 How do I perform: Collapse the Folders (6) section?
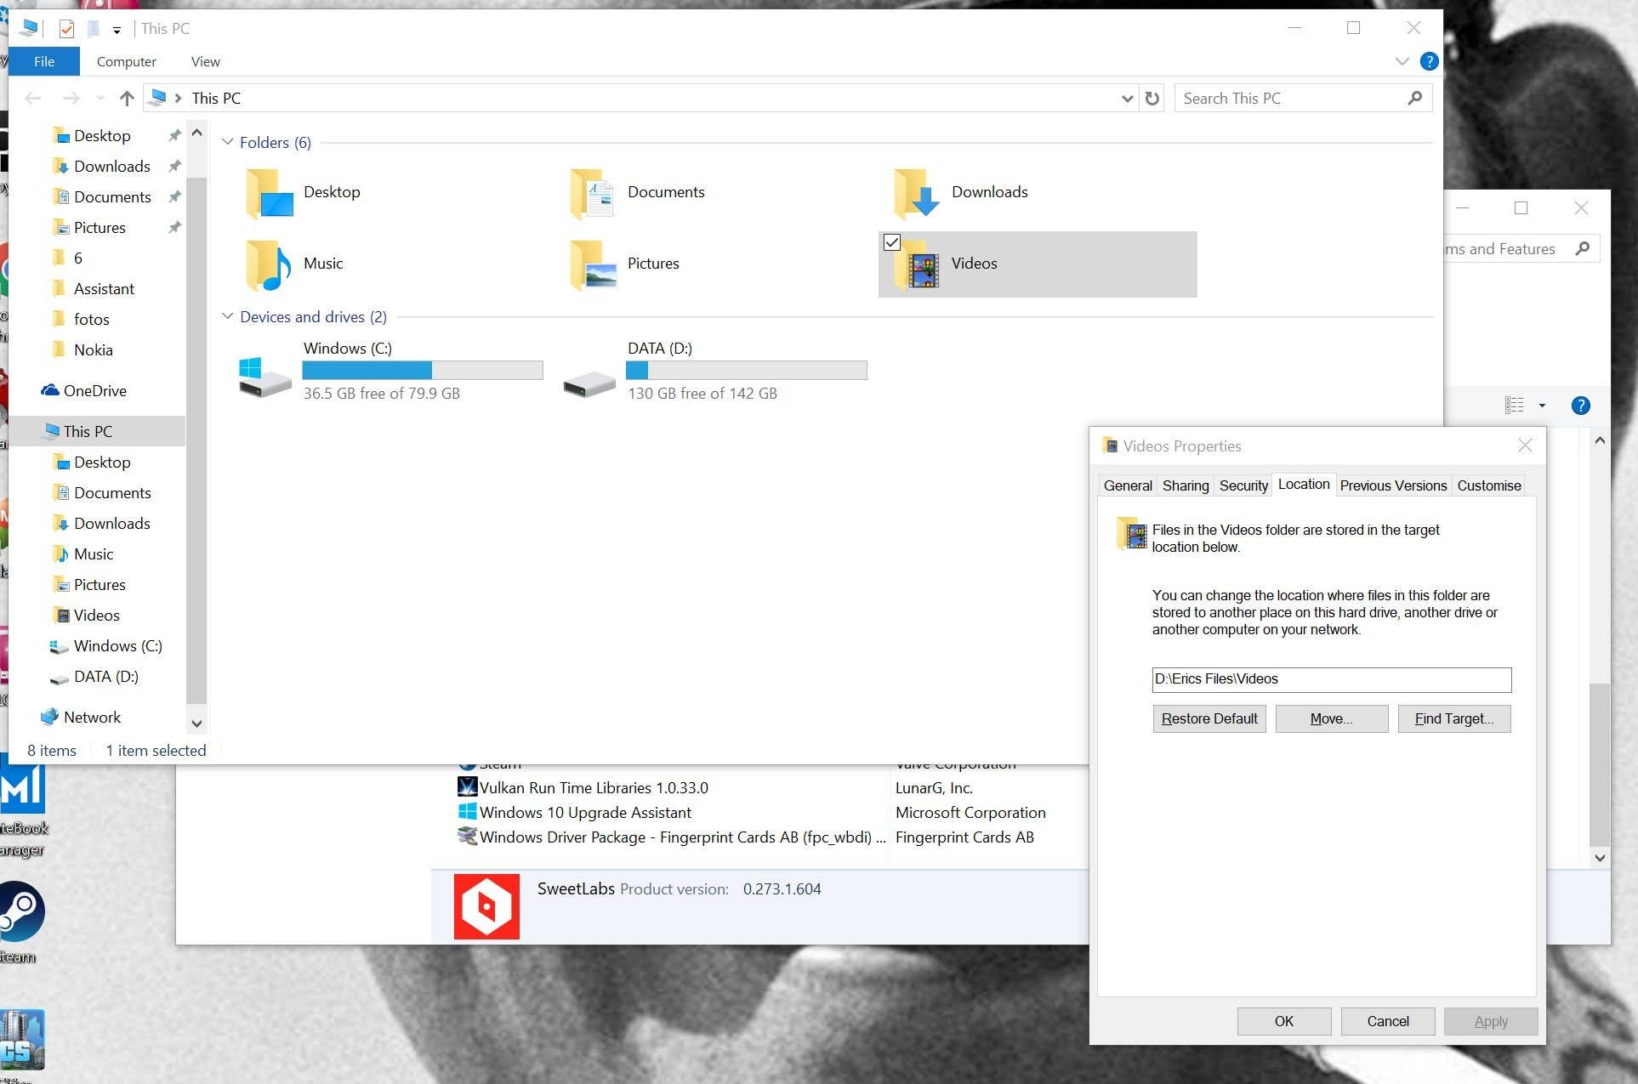tap(227, 141)
